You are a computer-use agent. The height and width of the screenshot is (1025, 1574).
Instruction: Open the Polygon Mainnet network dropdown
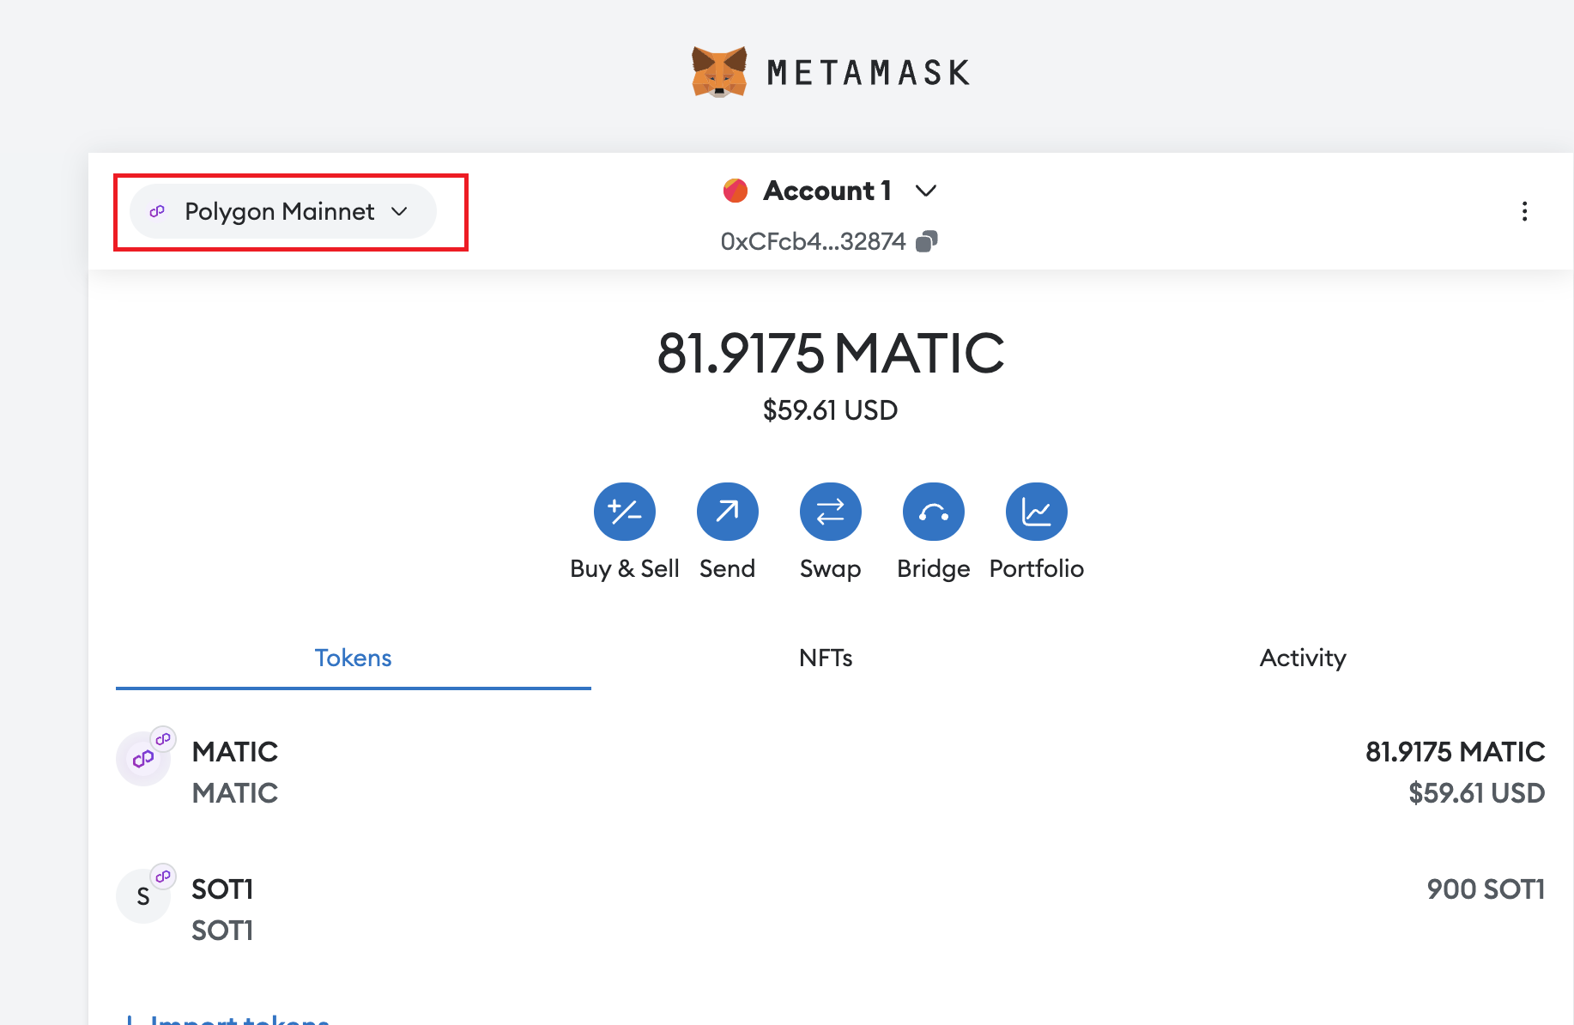(x=282, y=212)
